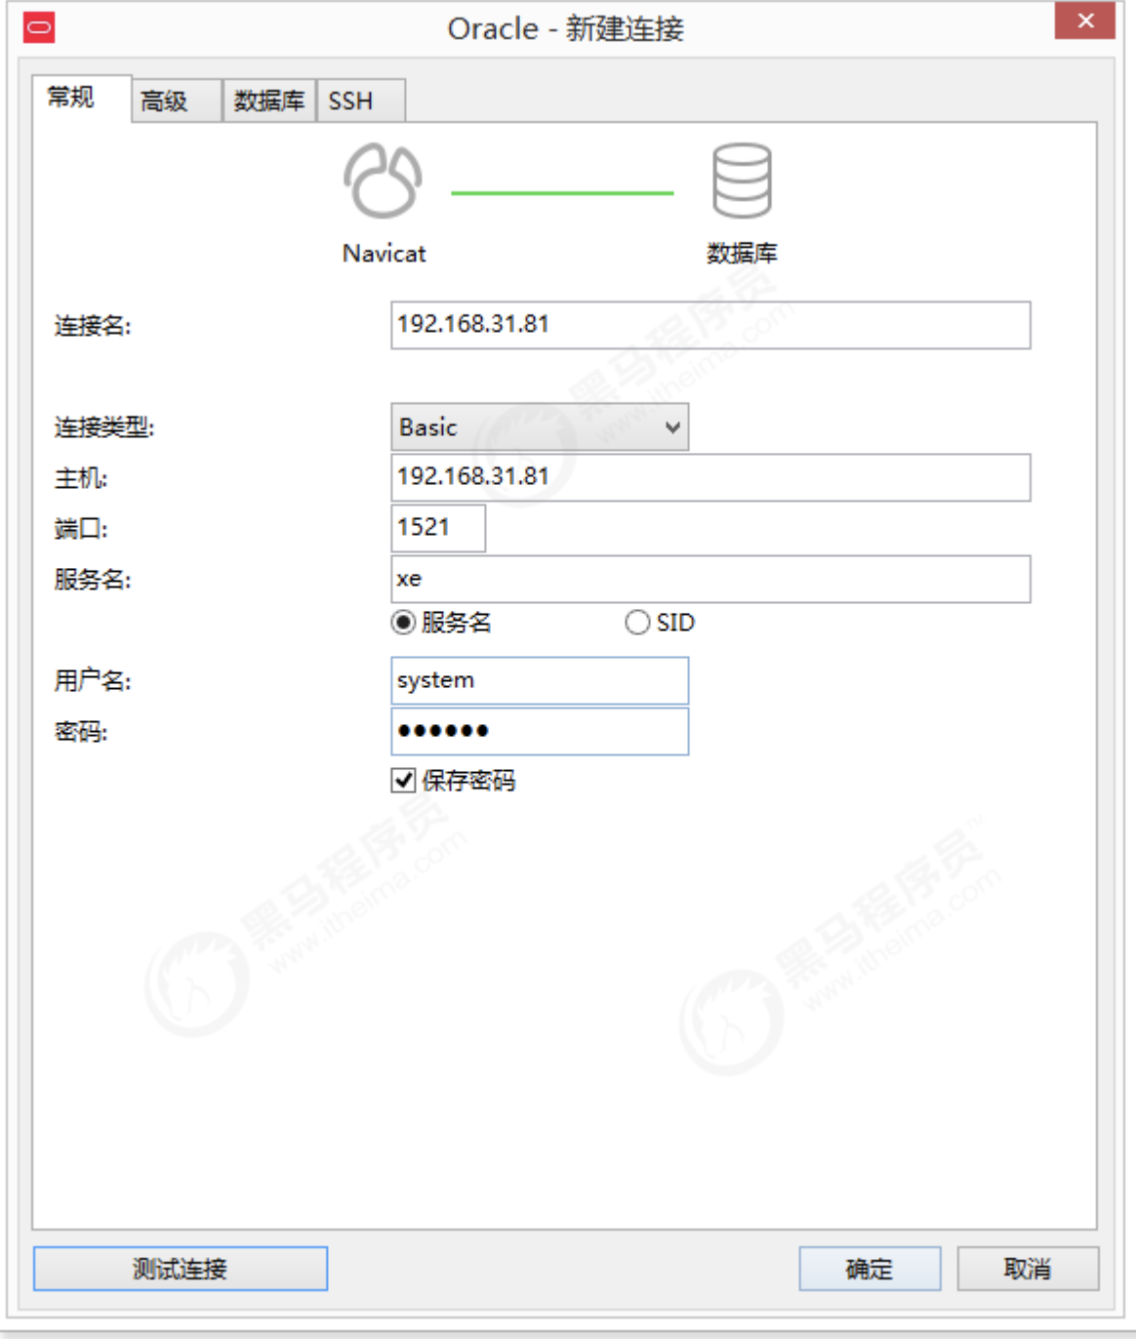Click the 连接名 input field
The height and width of the screenshot is (1339, 1136).
point(710,325)
